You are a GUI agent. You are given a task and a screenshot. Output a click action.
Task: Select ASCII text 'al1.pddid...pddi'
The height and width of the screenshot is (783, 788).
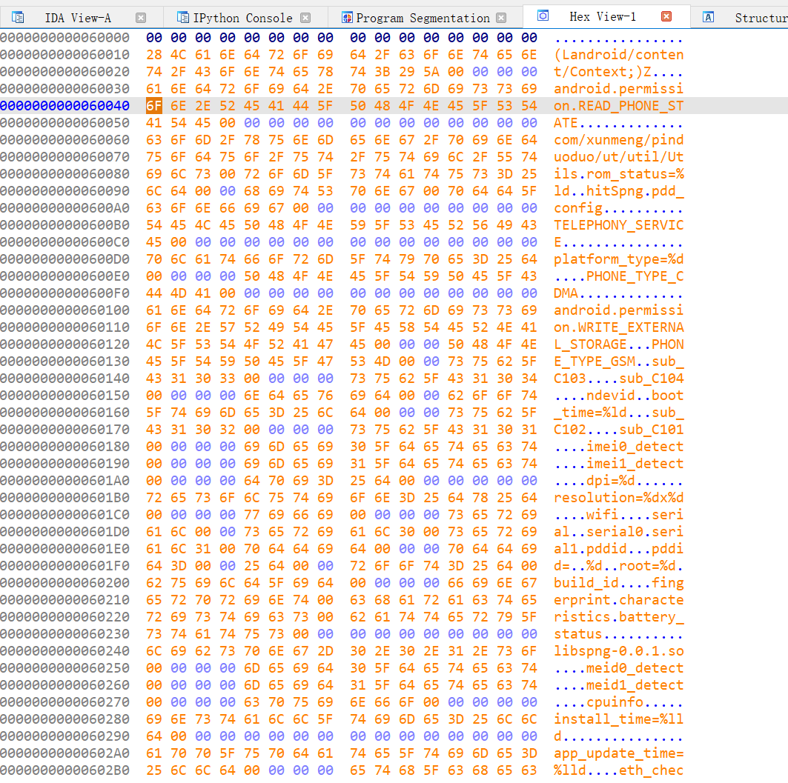(619, 549)
